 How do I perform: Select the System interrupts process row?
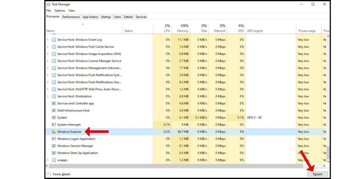tap(186, 125)
